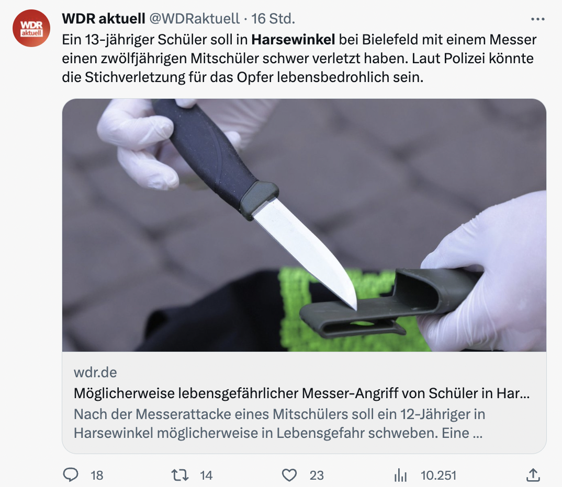This screenshot has height=487, width=562.
Task: Open the Messer-Angriff article headline
Action: pyautogui.click(x=301, y=393)
